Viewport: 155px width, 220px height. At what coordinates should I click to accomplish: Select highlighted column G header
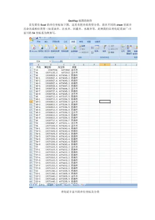coord(105,65)
